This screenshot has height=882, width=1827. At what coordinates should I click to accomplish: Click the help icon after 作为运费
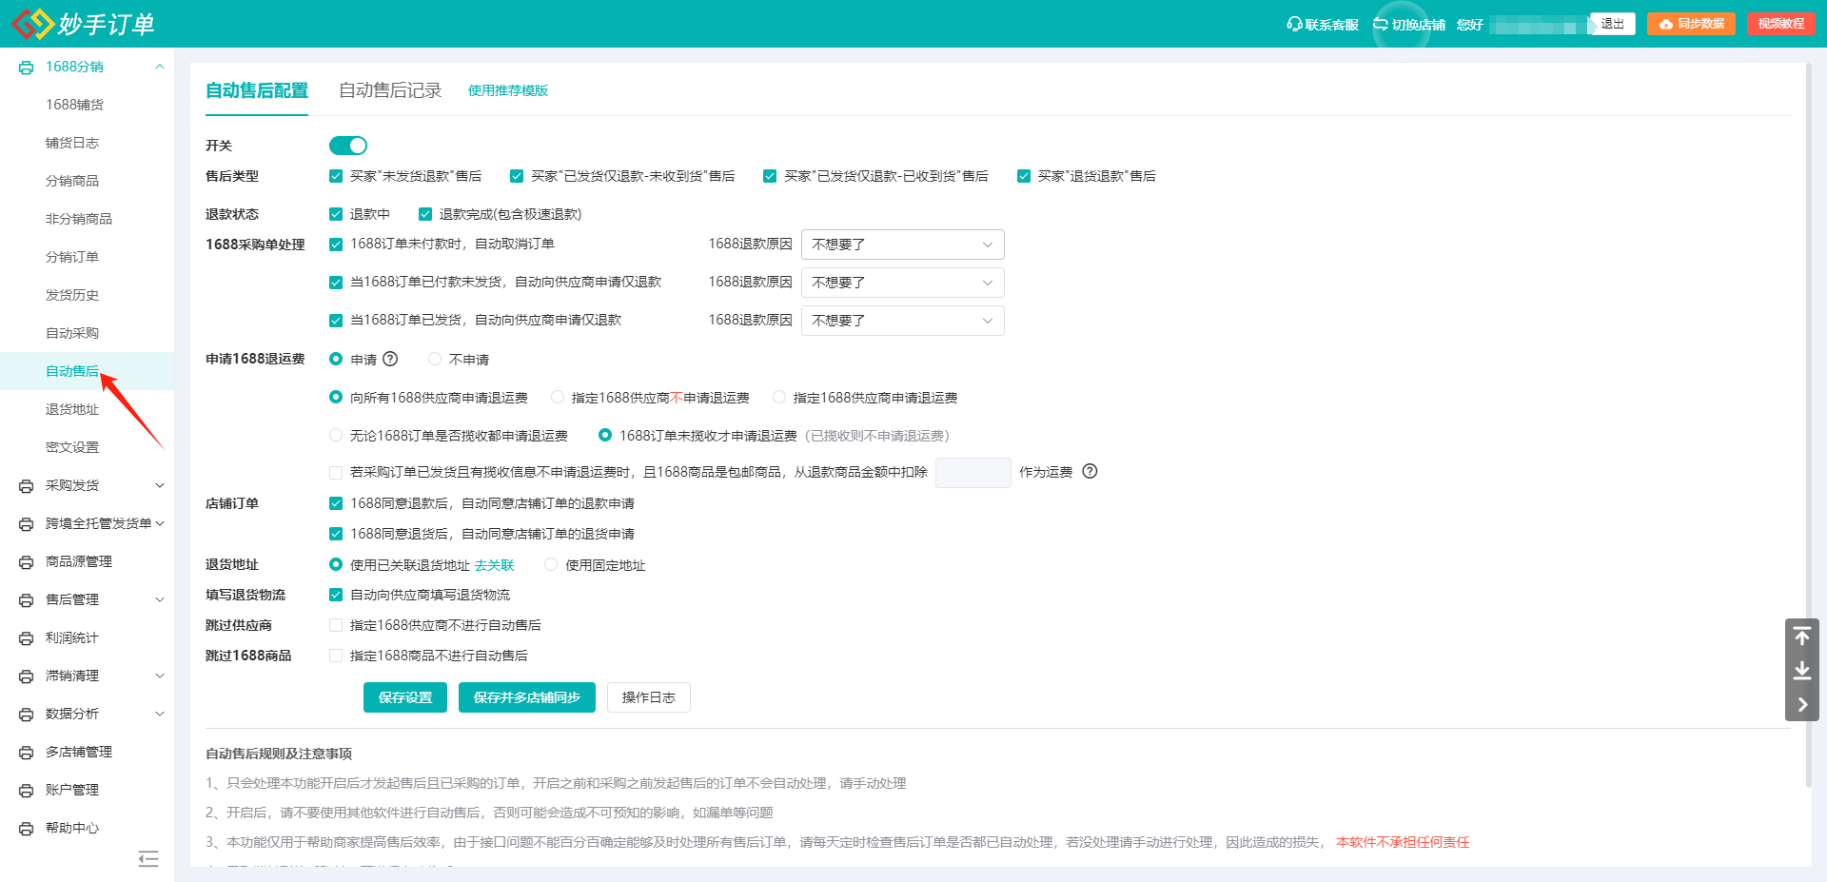point(1090,471)
